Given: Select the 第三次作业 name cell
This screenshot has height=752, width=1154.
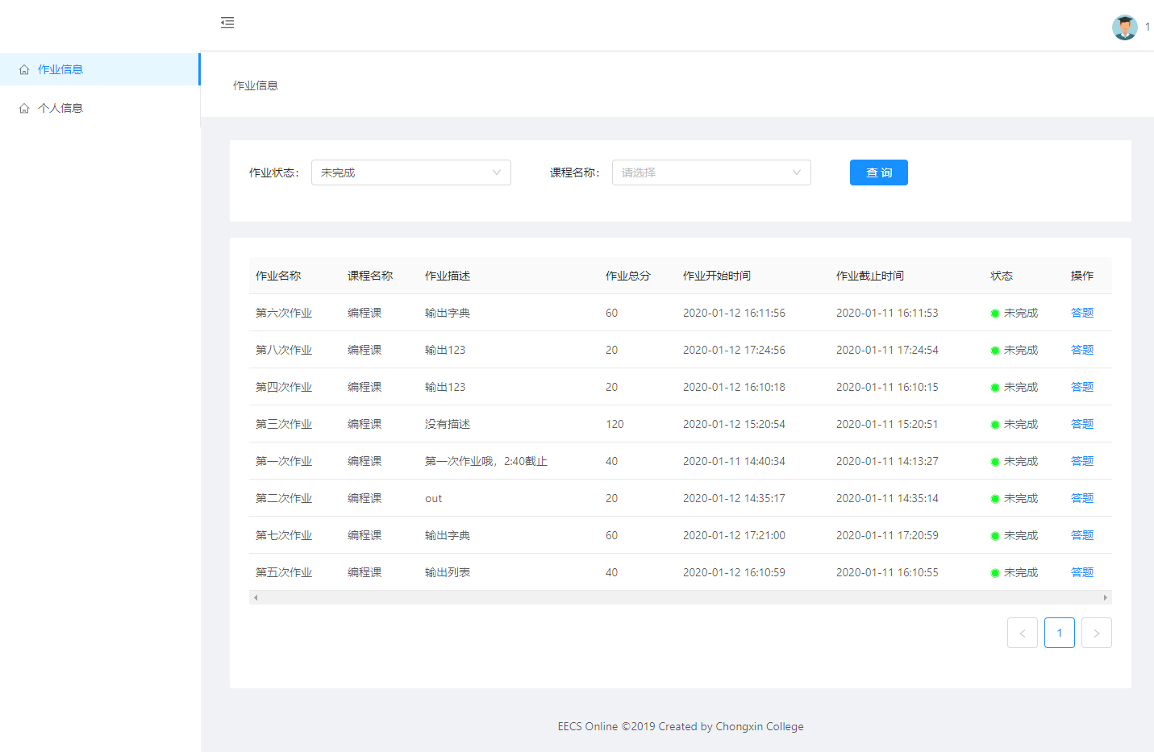Looking at the screenshot, I should click(284, 424).
